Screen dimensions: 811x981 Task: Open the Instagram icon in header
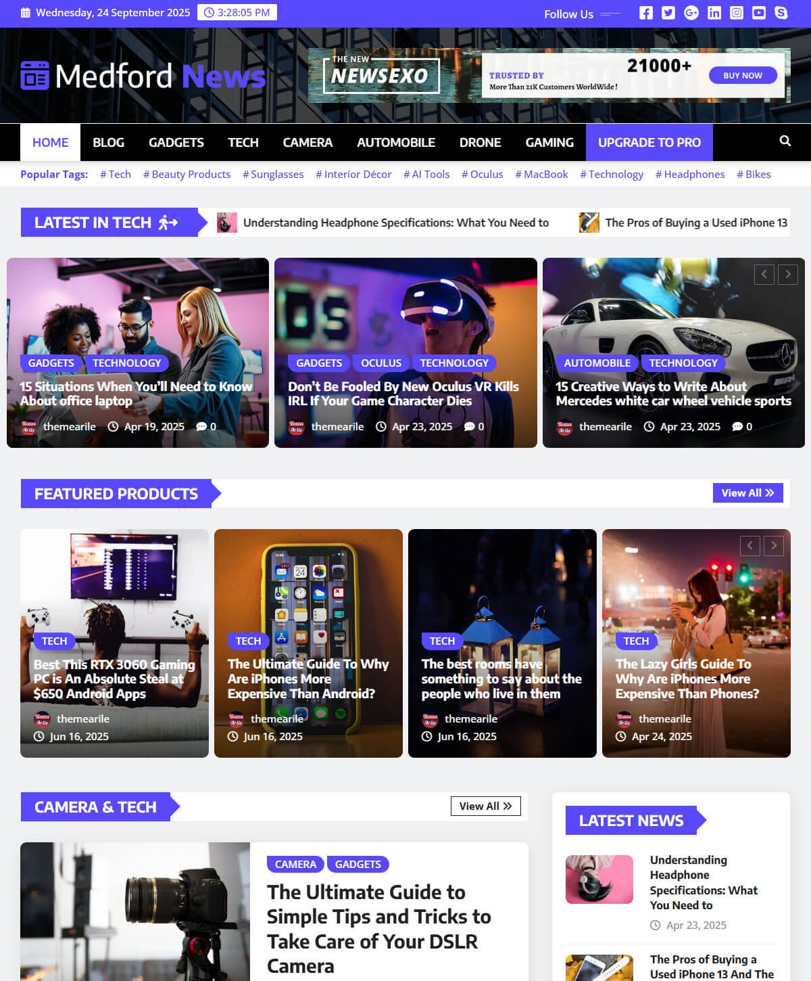tap(737, 13)
